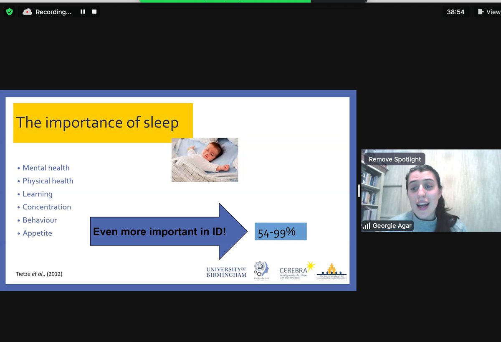Image resolution: width=501 pixels, height=342 pixels.
Task: Pause the recording
Action: tap(83, 12)
